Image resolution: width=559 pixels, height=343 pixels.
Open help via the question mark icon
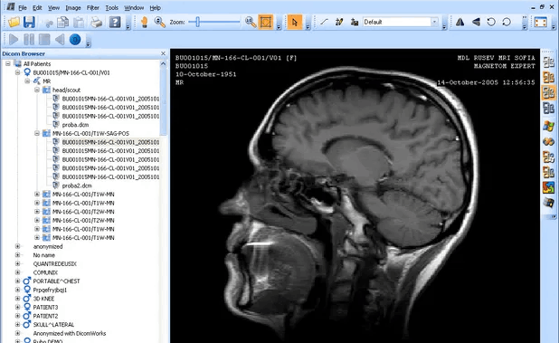pos(115,22)
